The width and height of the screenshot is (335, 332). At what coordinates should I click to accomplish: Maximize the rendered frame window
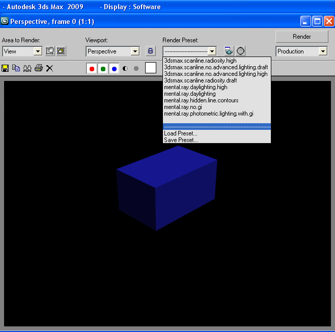pyautogui.click(x=317, y=21)
